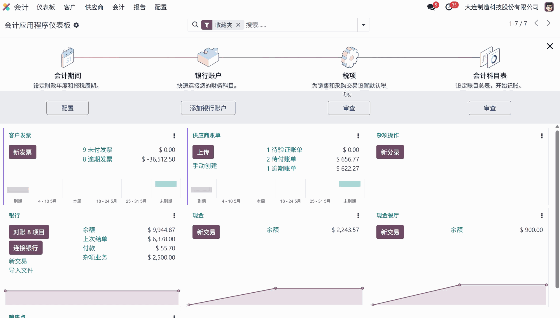Open the messages chat icon
The image size is (560, 318).
(431, 7)
